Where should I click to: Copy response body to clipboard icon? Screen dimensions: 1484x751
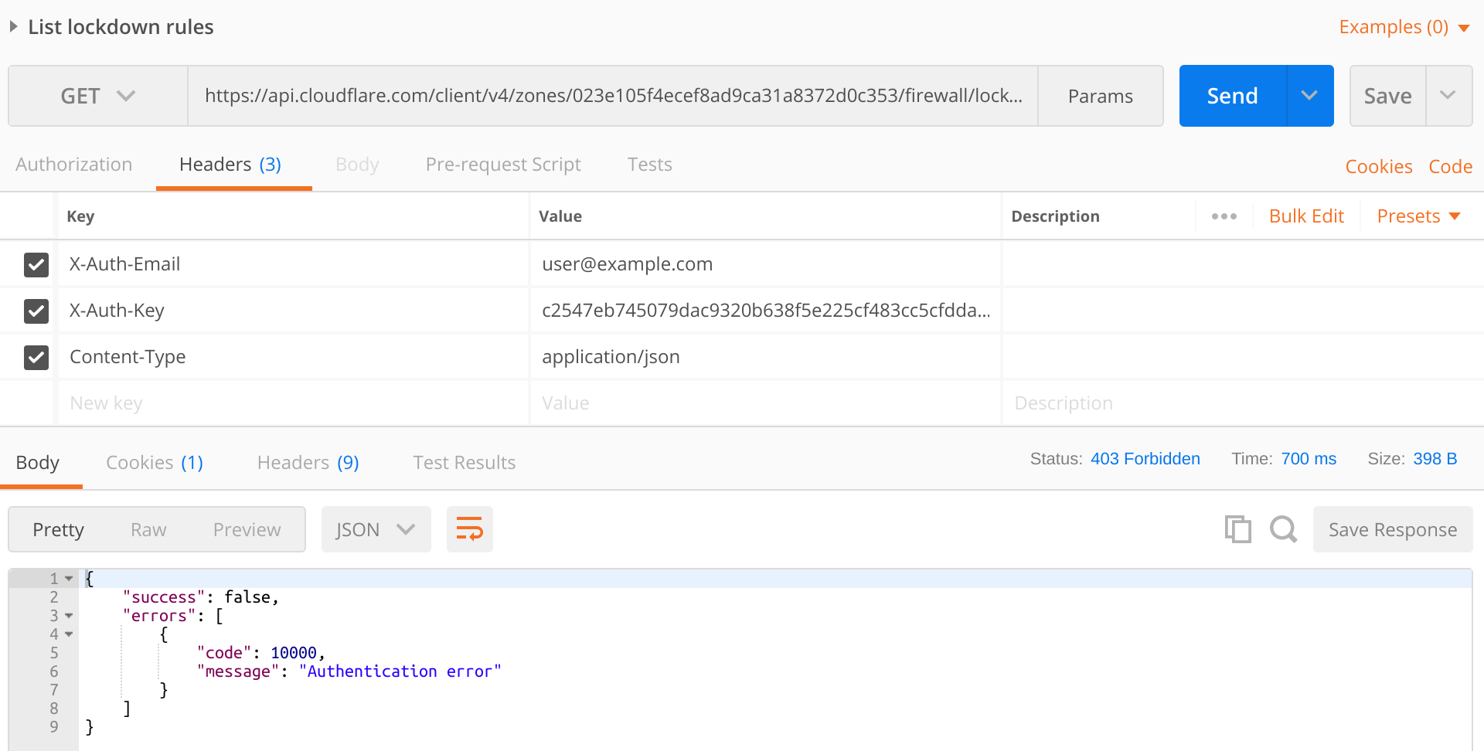pos(1237,529)
